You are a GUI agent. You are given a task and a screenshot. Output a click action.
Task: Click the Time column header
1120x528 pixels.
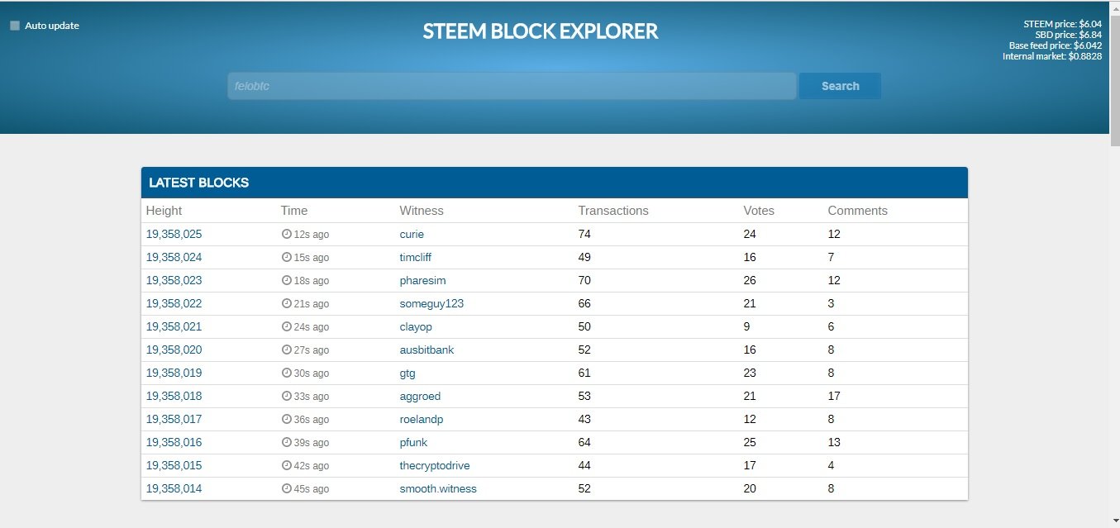point(294,211)
